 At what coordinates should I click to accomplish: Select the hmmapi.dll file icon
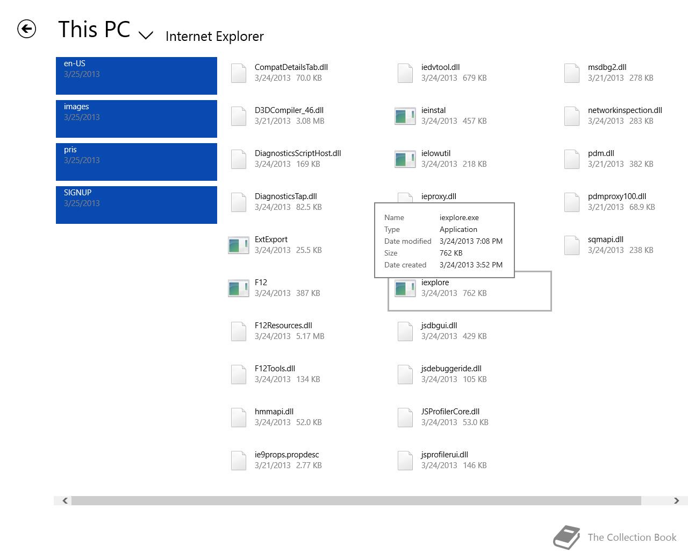(239, 418)
